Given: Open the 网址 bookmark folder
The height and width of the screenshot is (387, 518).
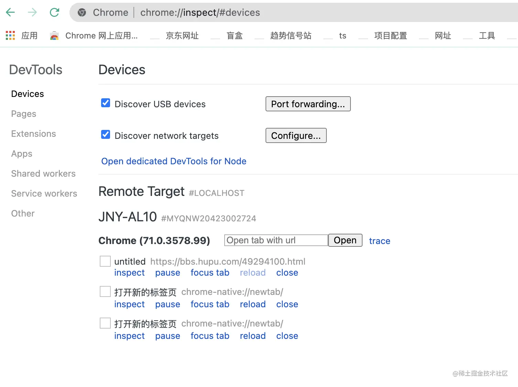Looking at the screenshot, I should coord(443,36).
